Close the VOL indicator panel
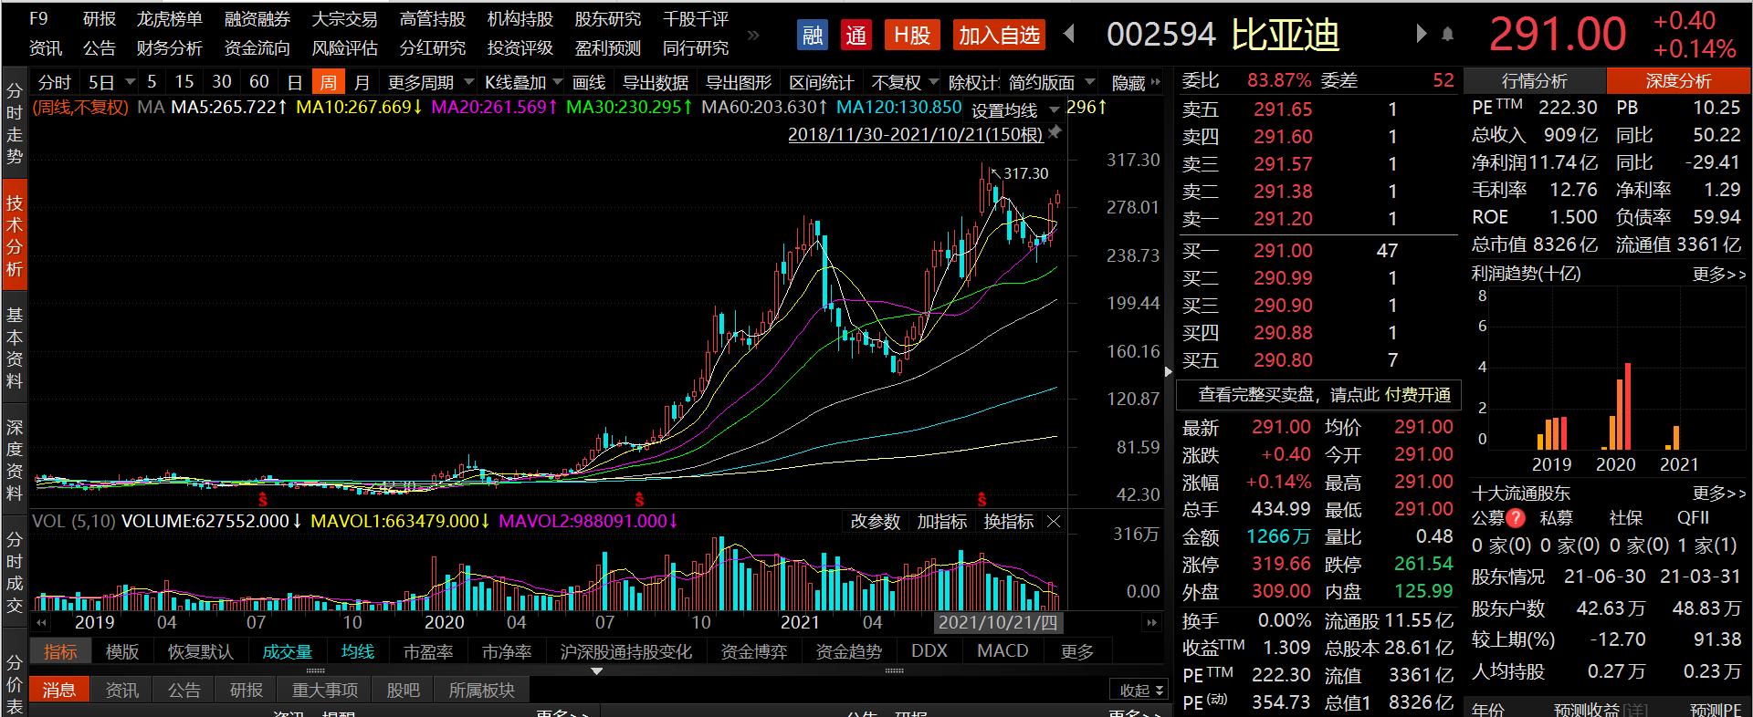This screenshot has width=1753, height=717. tap(1054, 522)
